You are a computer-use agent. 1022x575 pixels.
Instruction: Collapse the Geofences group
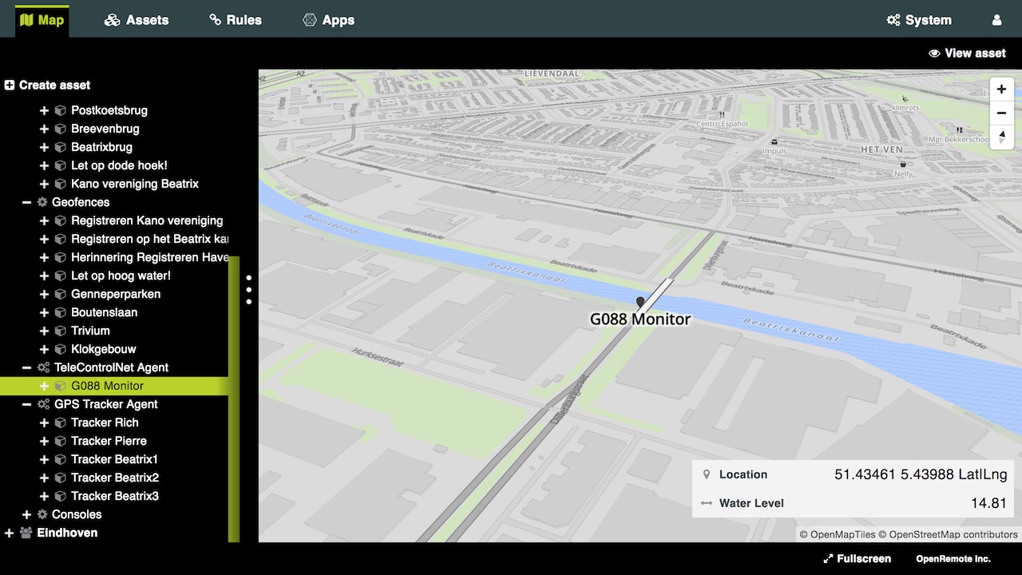pos(26,202)
